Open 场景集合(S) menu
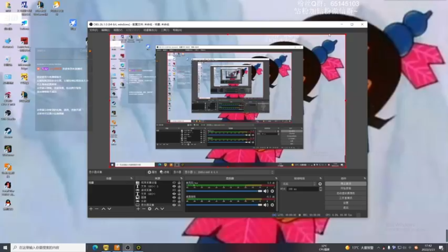This screenshot has height=252, width=448. (150, 30)
